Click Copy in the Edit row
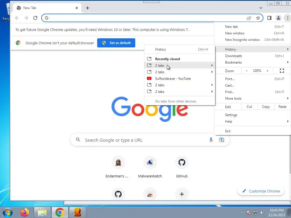Image resolution: width=291 pixels, height=218 pixels. (x=266, y=107)
